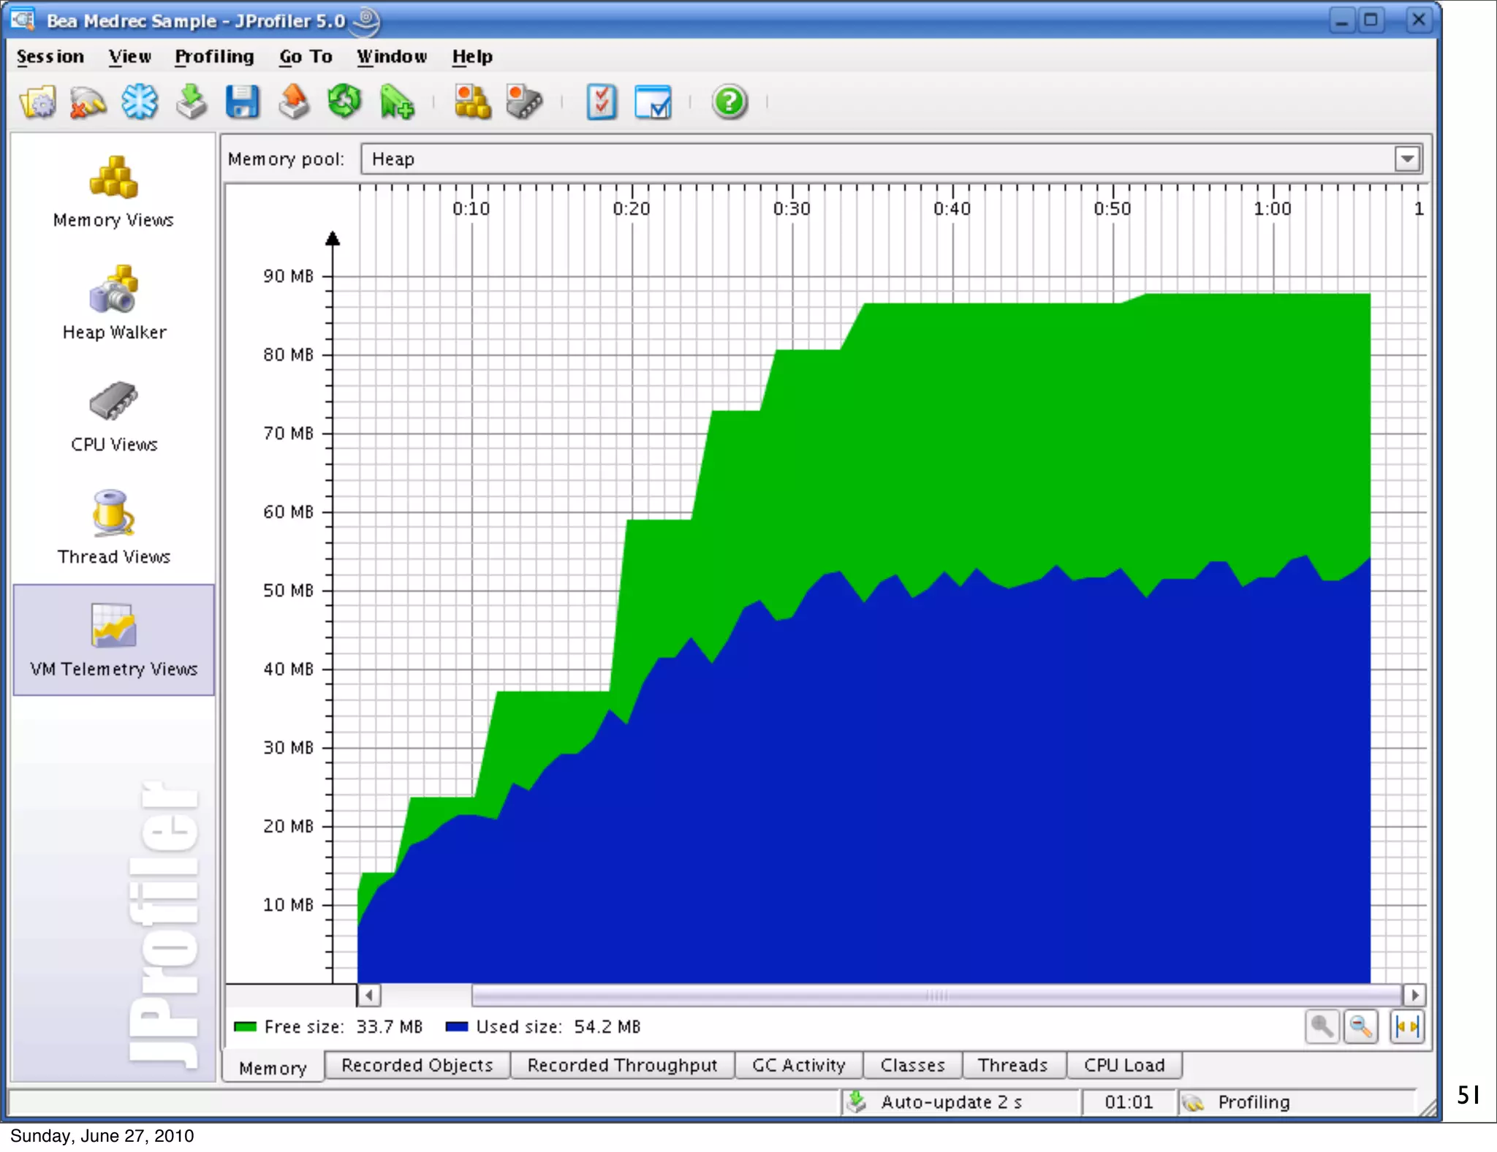Click the zoom out magnifier button
The height and width of the screenshot is (1152, 1497).
click(x=1360, y=1026)
